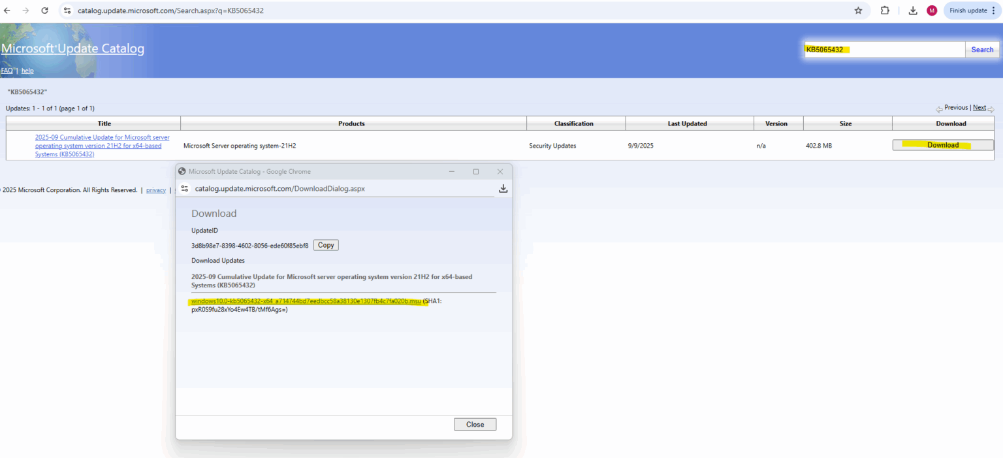Open Chrome downloads tray icon

point(913,10)
